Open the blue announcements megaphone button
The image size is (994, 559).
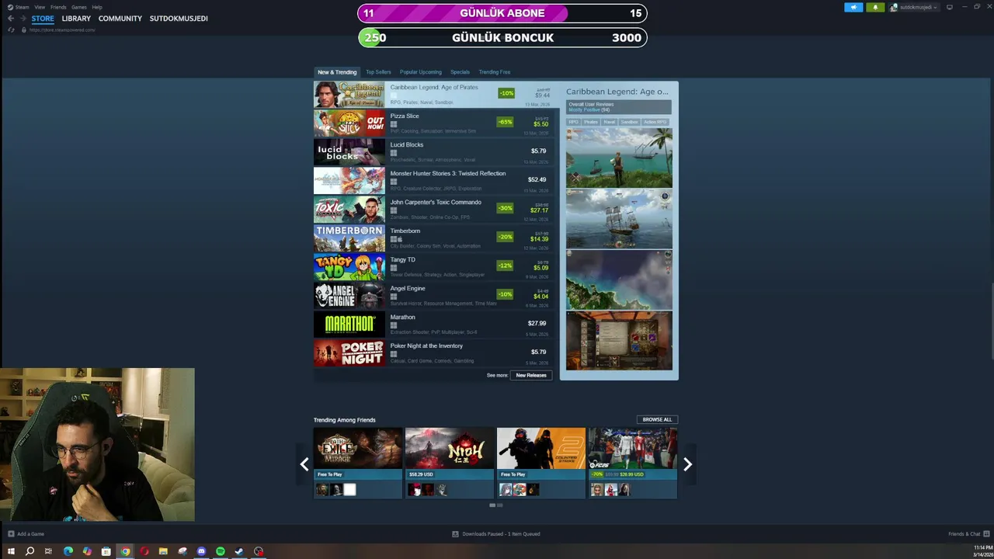tap(853, 7)
